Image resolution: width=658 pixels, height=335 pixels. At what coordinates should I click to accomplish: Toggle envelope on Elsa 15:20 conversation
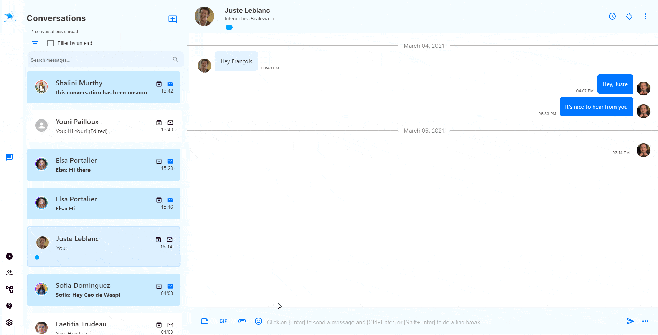tap(170, 161)
